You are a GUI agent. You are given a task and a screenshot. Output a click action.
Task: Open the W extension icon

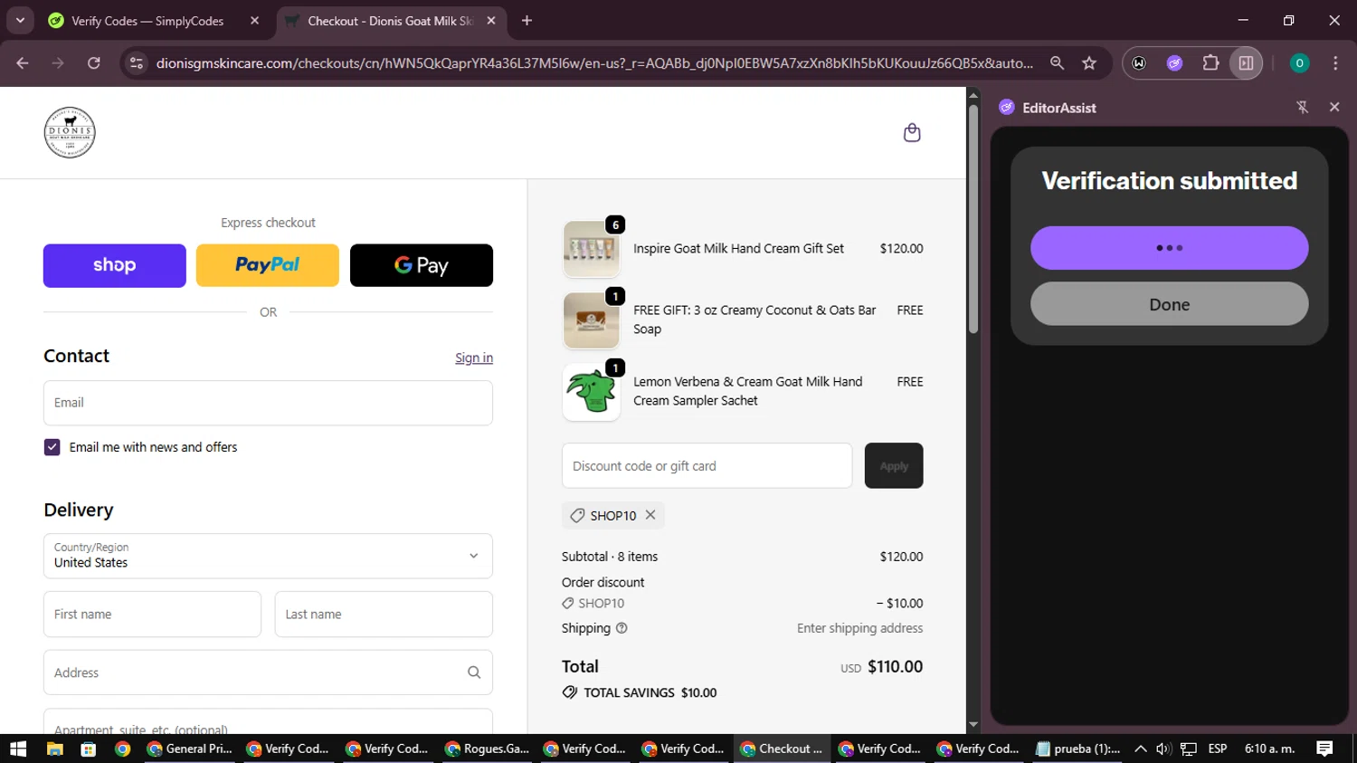[1139, 62]
